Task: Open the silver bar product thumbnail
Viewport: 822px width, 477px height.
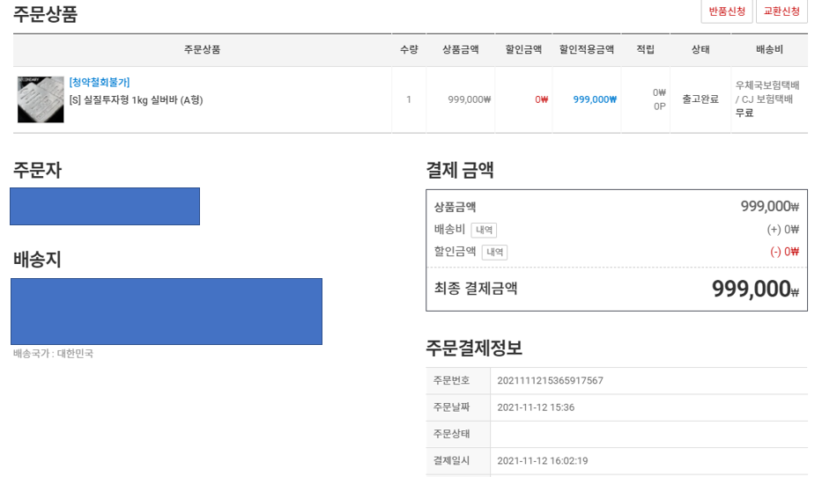Action: pyautogui.click(x=41, y=99)
